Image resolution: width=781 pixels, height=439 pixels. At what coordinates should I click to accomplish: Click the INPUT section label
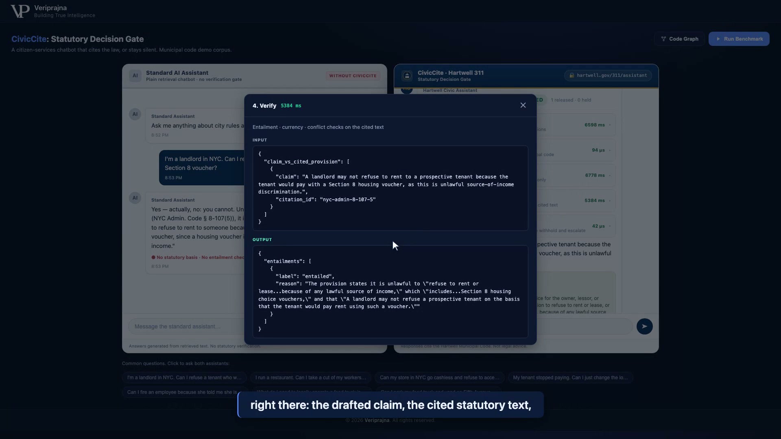click(x=260, y=140)
